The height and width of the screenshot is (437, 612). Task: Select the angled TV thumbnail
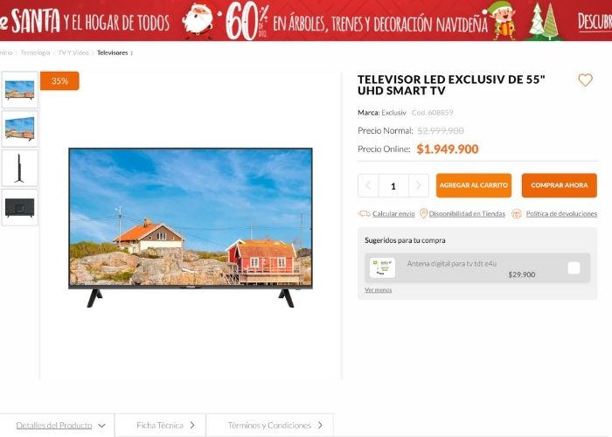(20, 128)
